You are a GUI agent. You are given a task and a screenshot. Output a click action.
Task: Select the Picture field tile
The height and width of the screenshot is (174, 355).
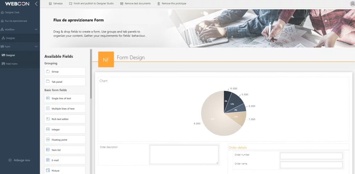click(65, 170)
